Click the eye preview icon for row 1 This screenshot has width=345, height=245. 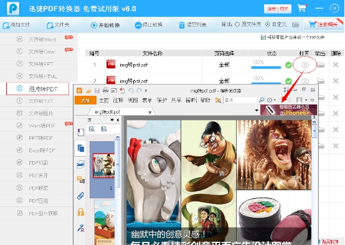305,65
